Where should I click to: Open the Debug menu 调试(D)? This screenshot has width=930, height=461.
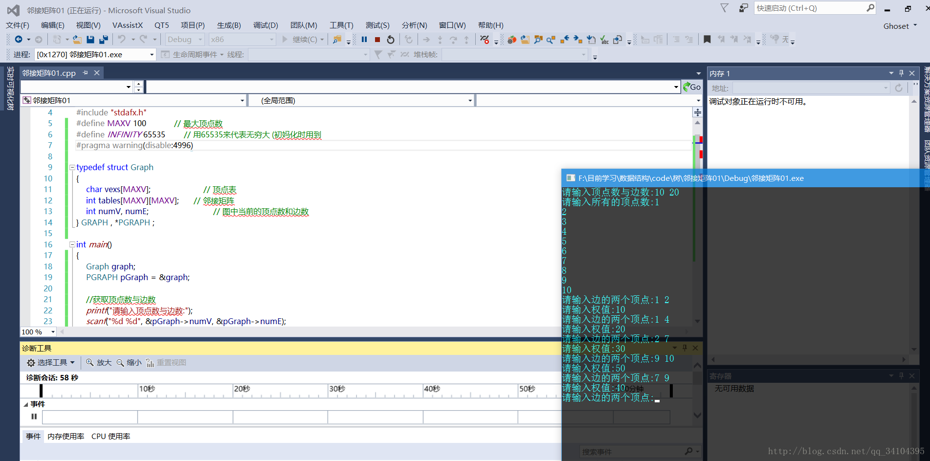pos(266,25)
